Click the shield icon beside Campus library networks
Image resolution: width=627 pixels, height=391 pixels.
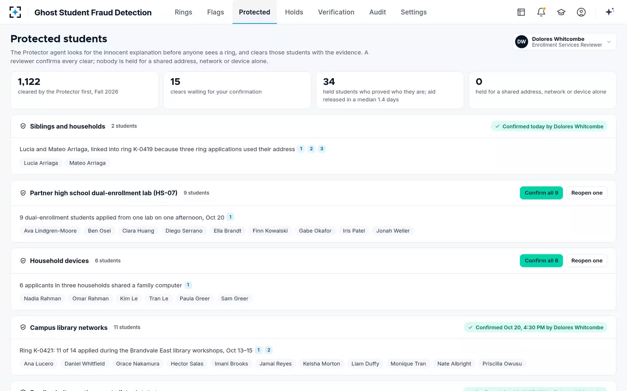click(x=23, y=327)
